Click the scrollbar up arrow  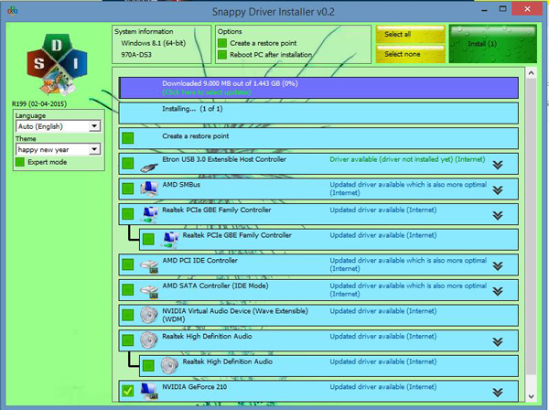531,73
